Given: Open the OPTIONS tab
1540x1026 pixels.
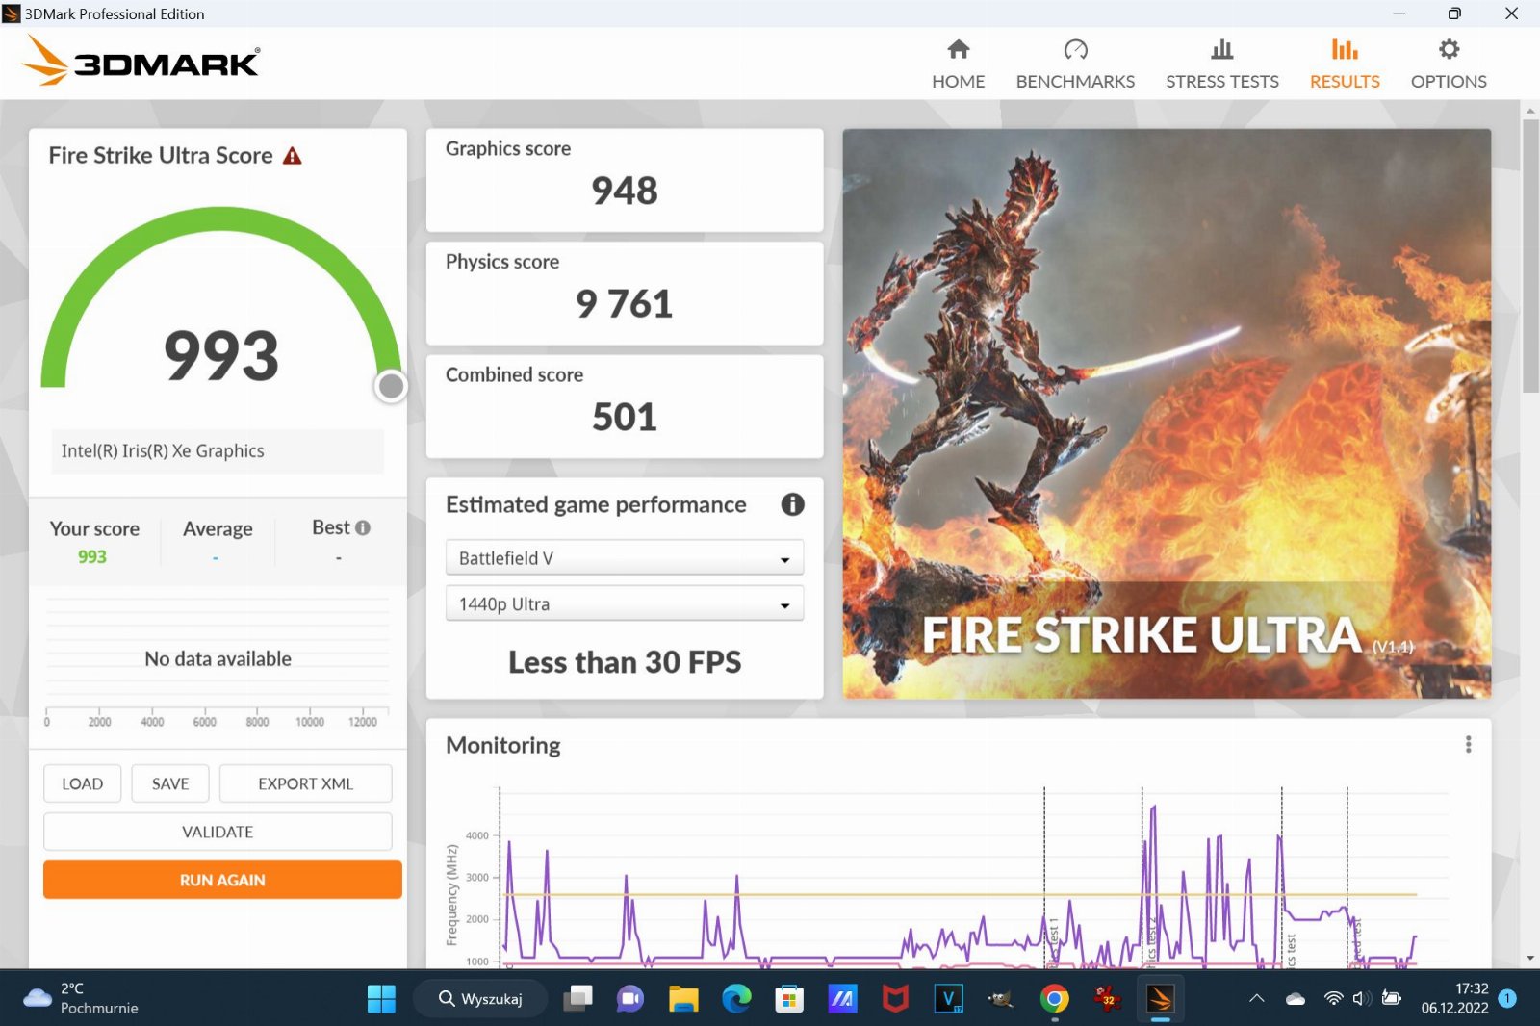Looking at the screenshot, I should (1449, 64).
